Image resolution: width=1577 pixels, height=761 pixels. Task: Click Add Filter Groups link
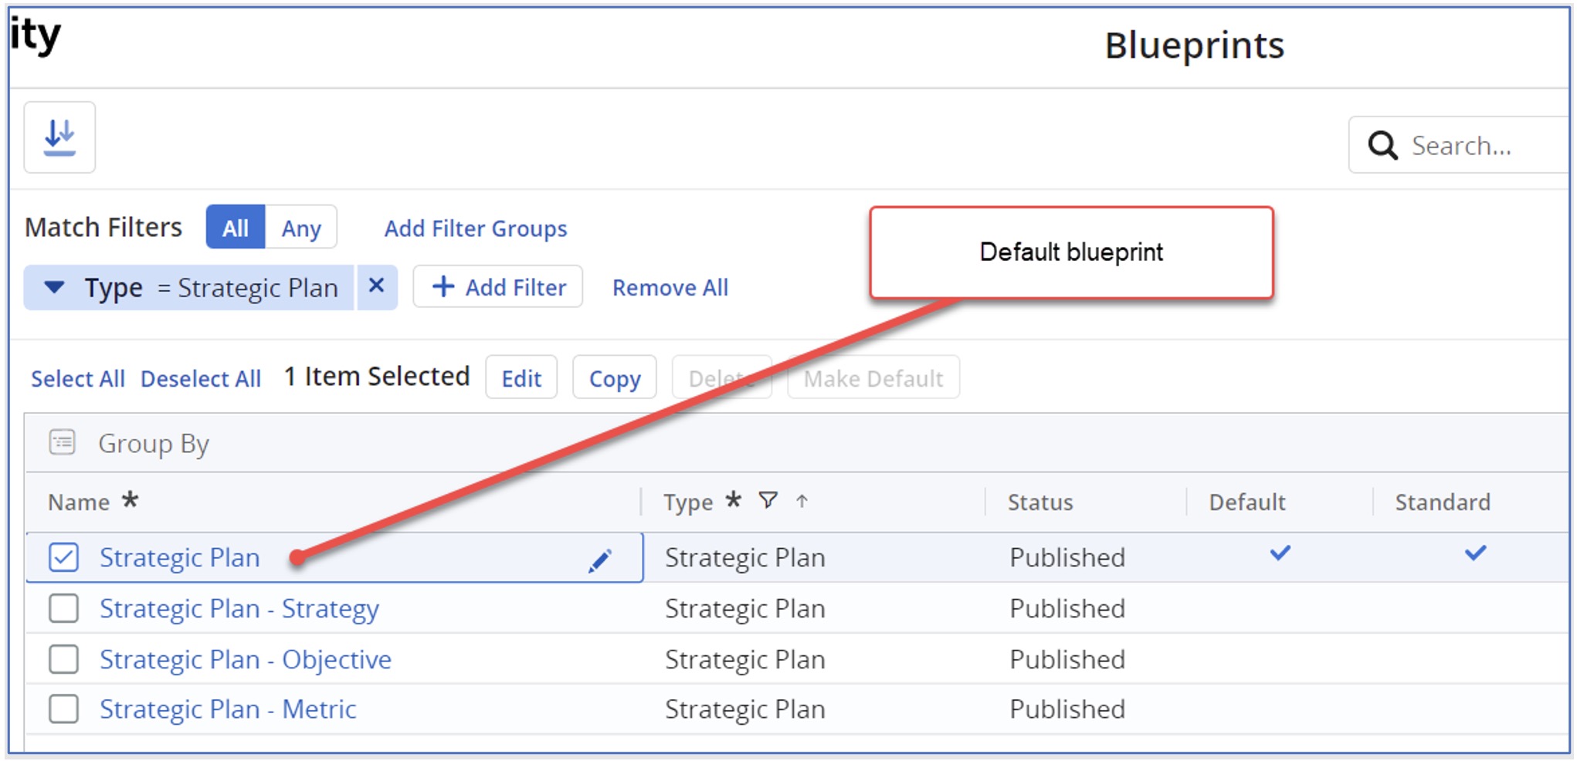[x=476, y=228]
